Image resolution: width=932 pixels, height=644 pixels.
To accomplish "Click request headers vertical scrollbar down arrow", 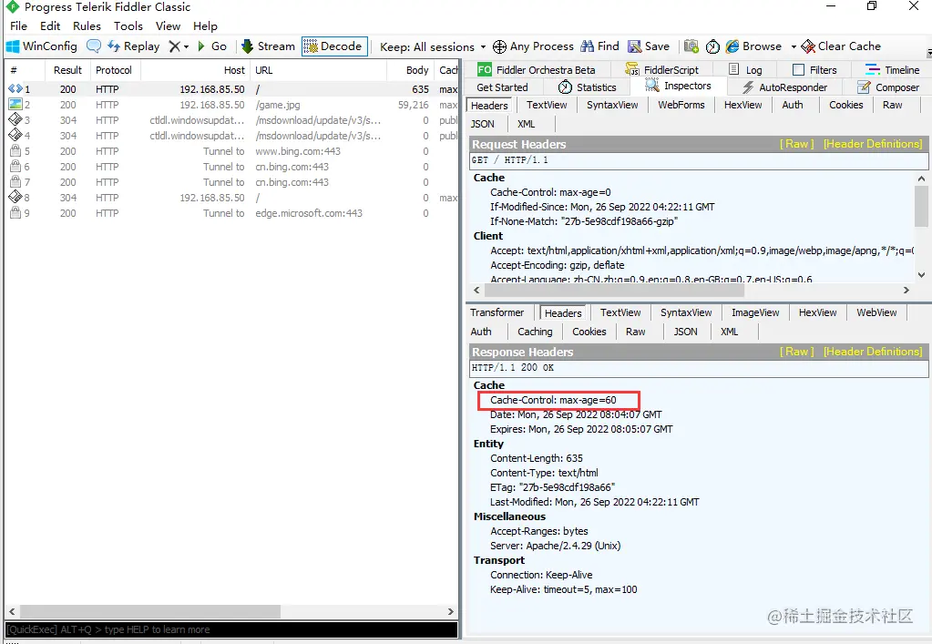I will [x=921, y=275].
